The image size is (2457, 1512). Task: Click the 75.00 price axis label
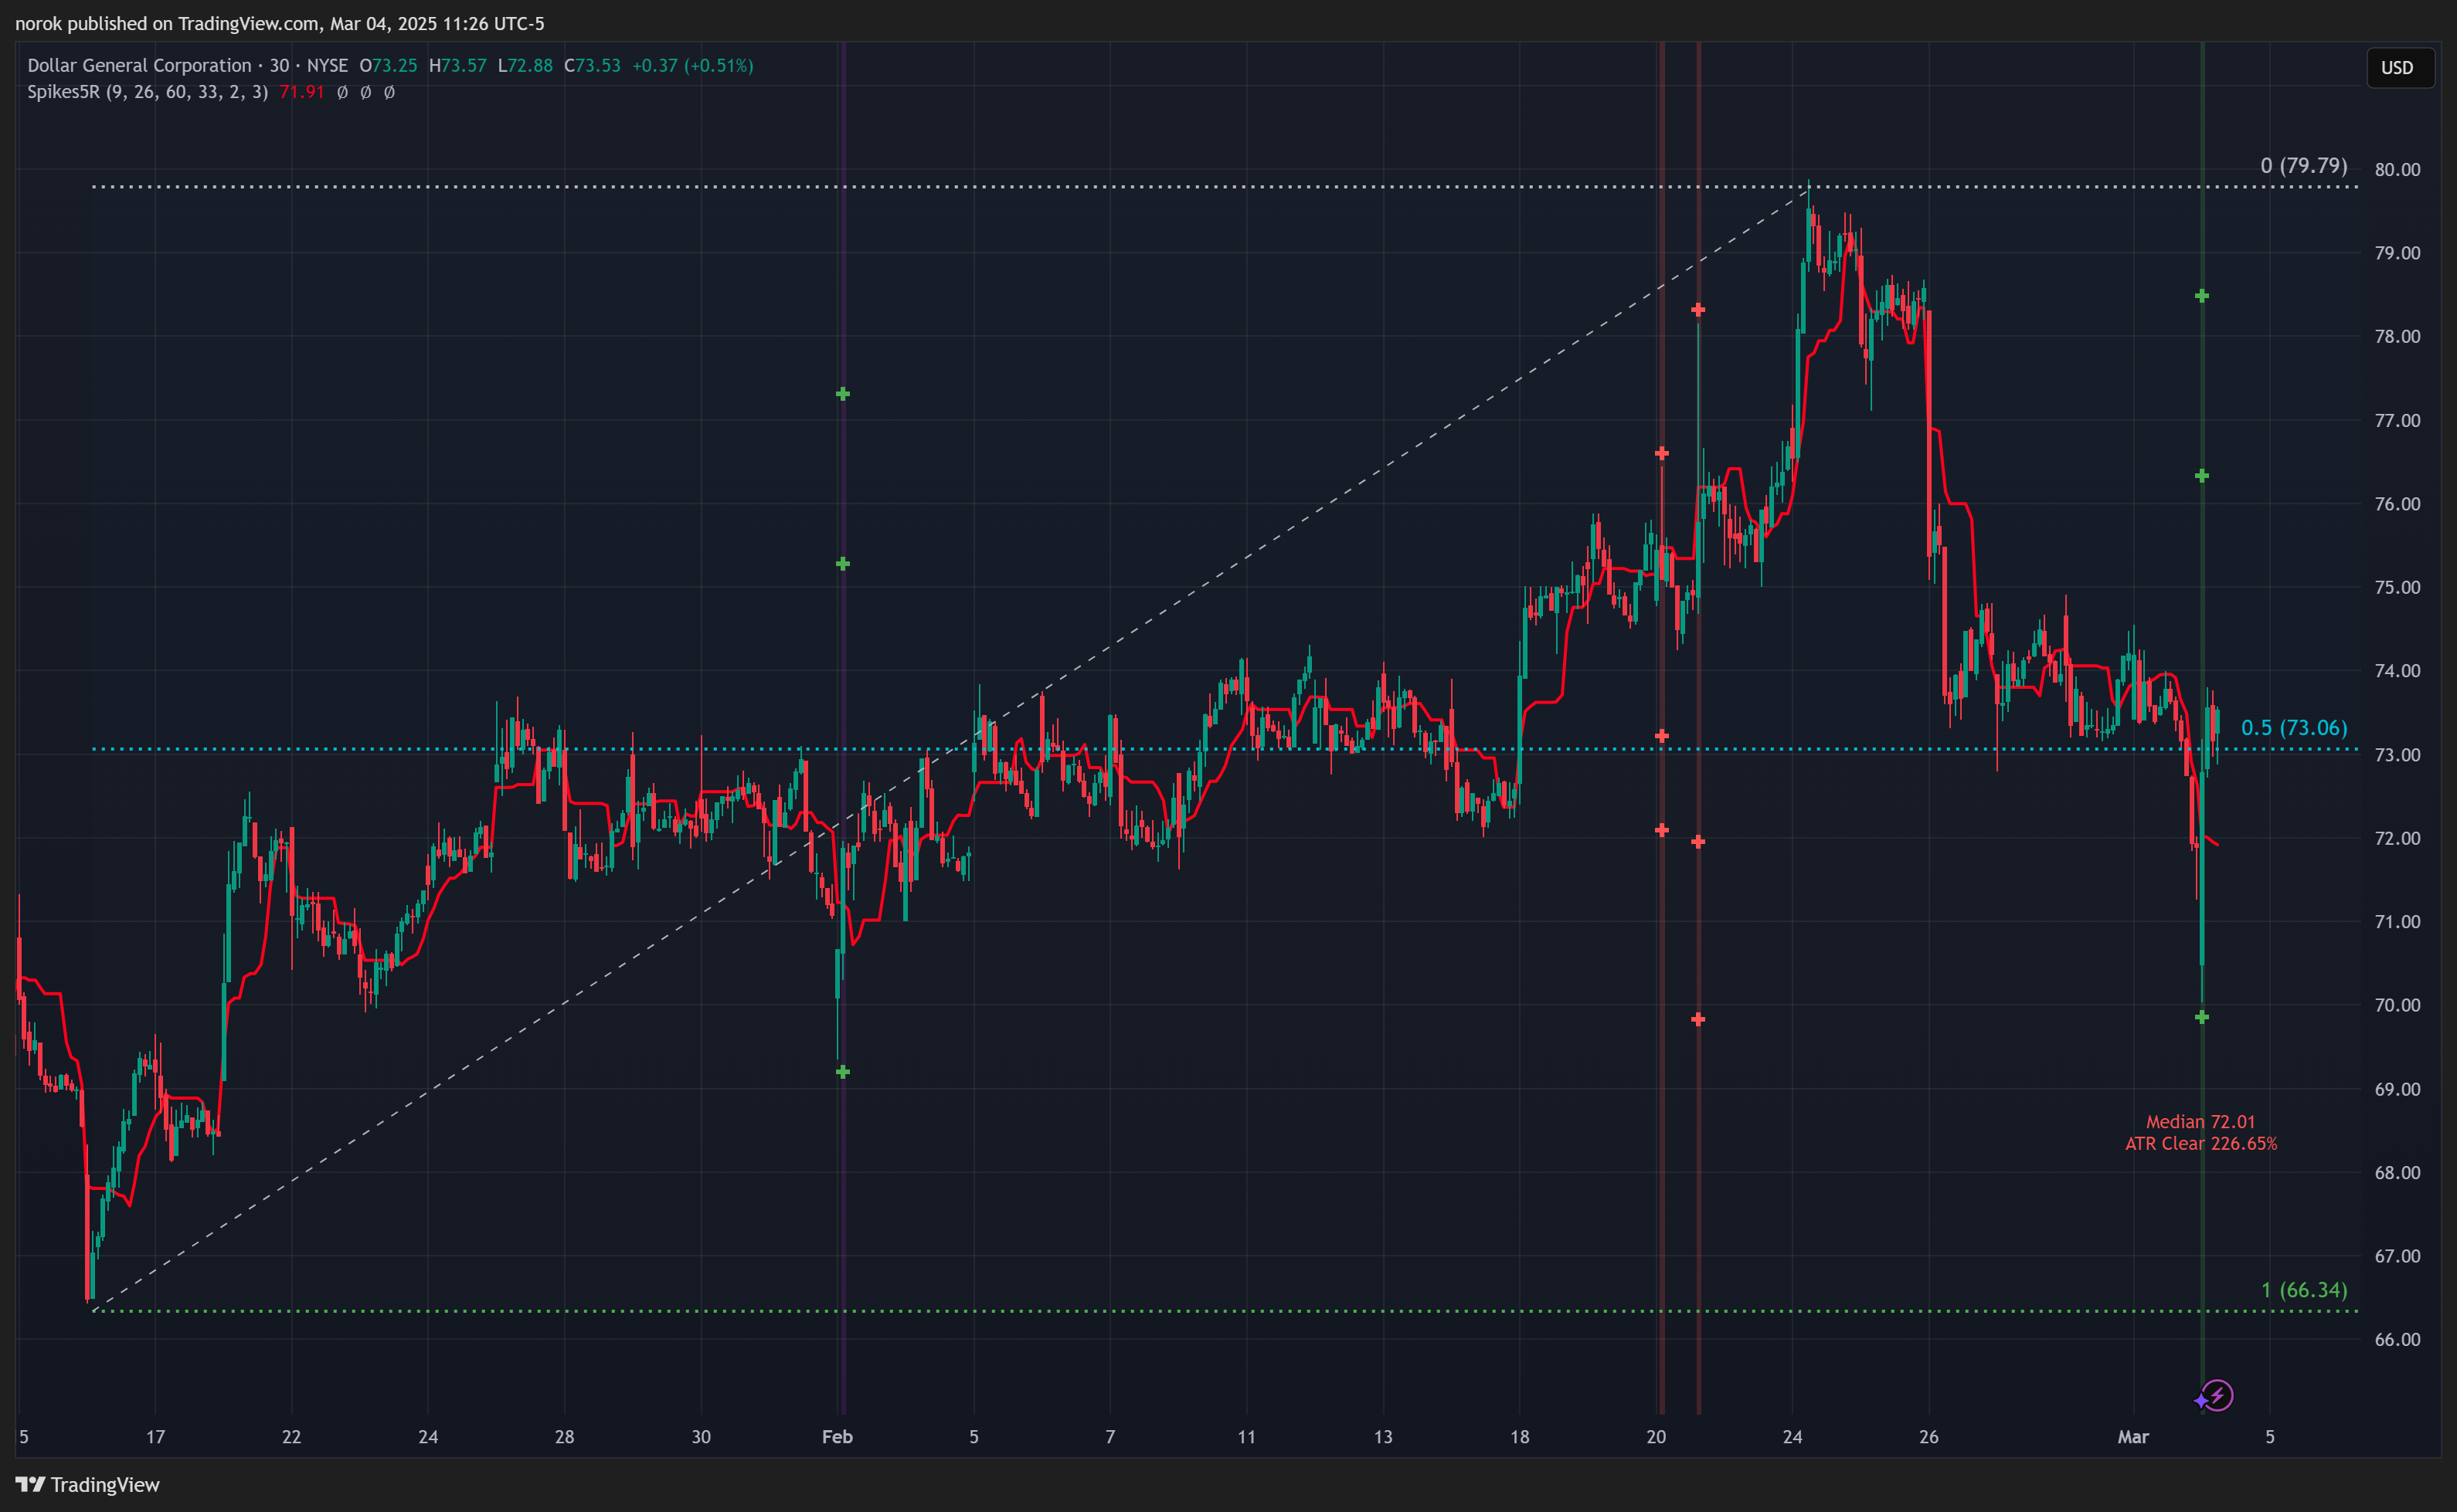coord(2397,587)
